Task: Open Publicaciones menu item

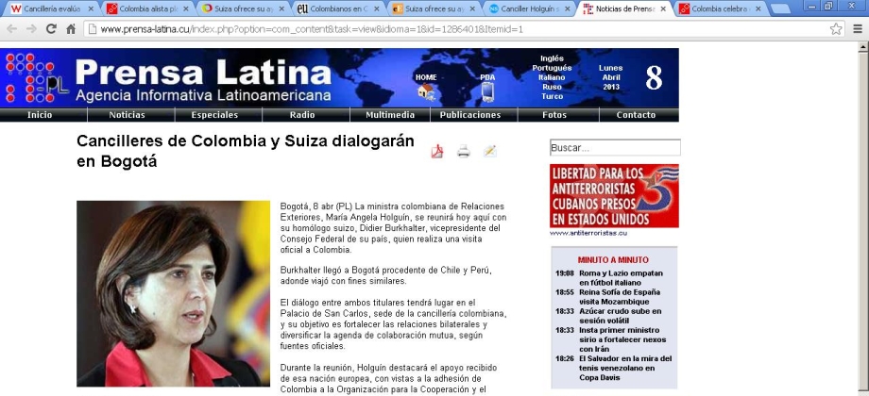Action: tap(470, 115)
